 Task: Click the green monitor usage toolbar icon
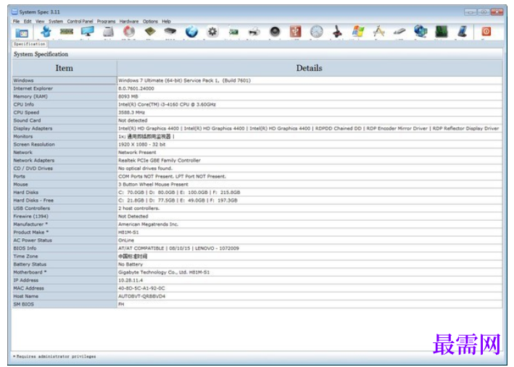coord(442,32)
